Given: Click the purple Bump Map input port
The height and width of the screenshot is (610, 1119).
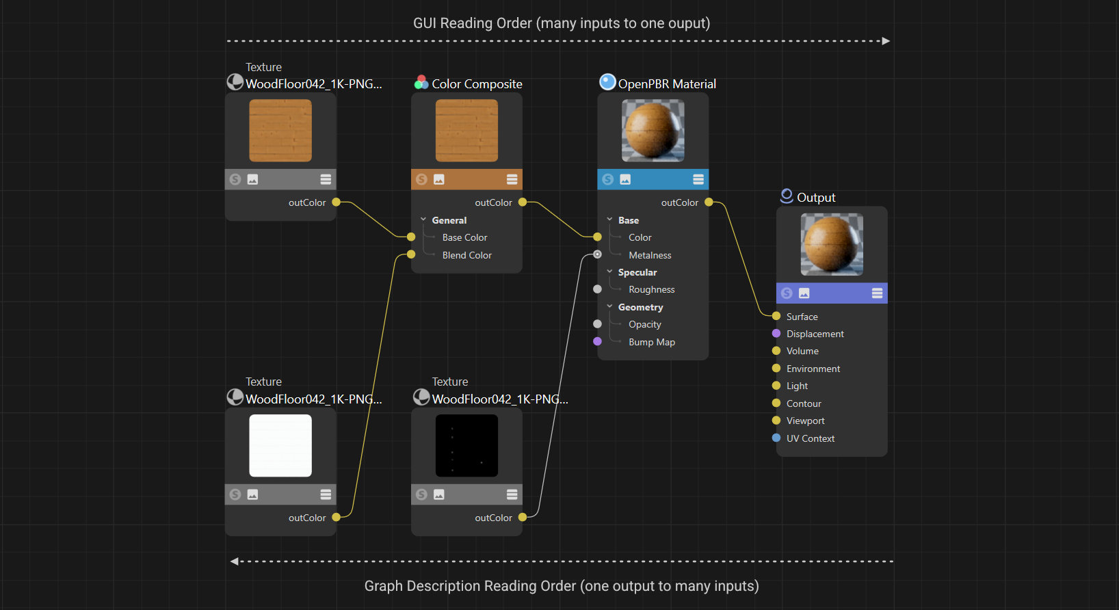Looking at the screenshot, I should coord(597,341).
